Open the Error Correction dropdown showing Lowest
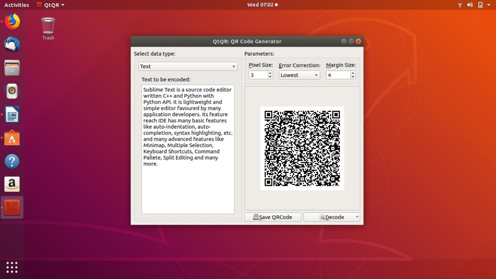Screen dimensions: 496x279 click(x=299, y=75)
